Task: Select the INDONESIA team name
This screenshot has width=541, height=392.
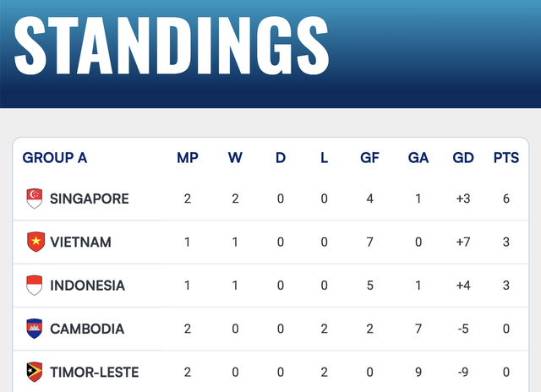Action: pyautogui.click(x=87, y=286)
